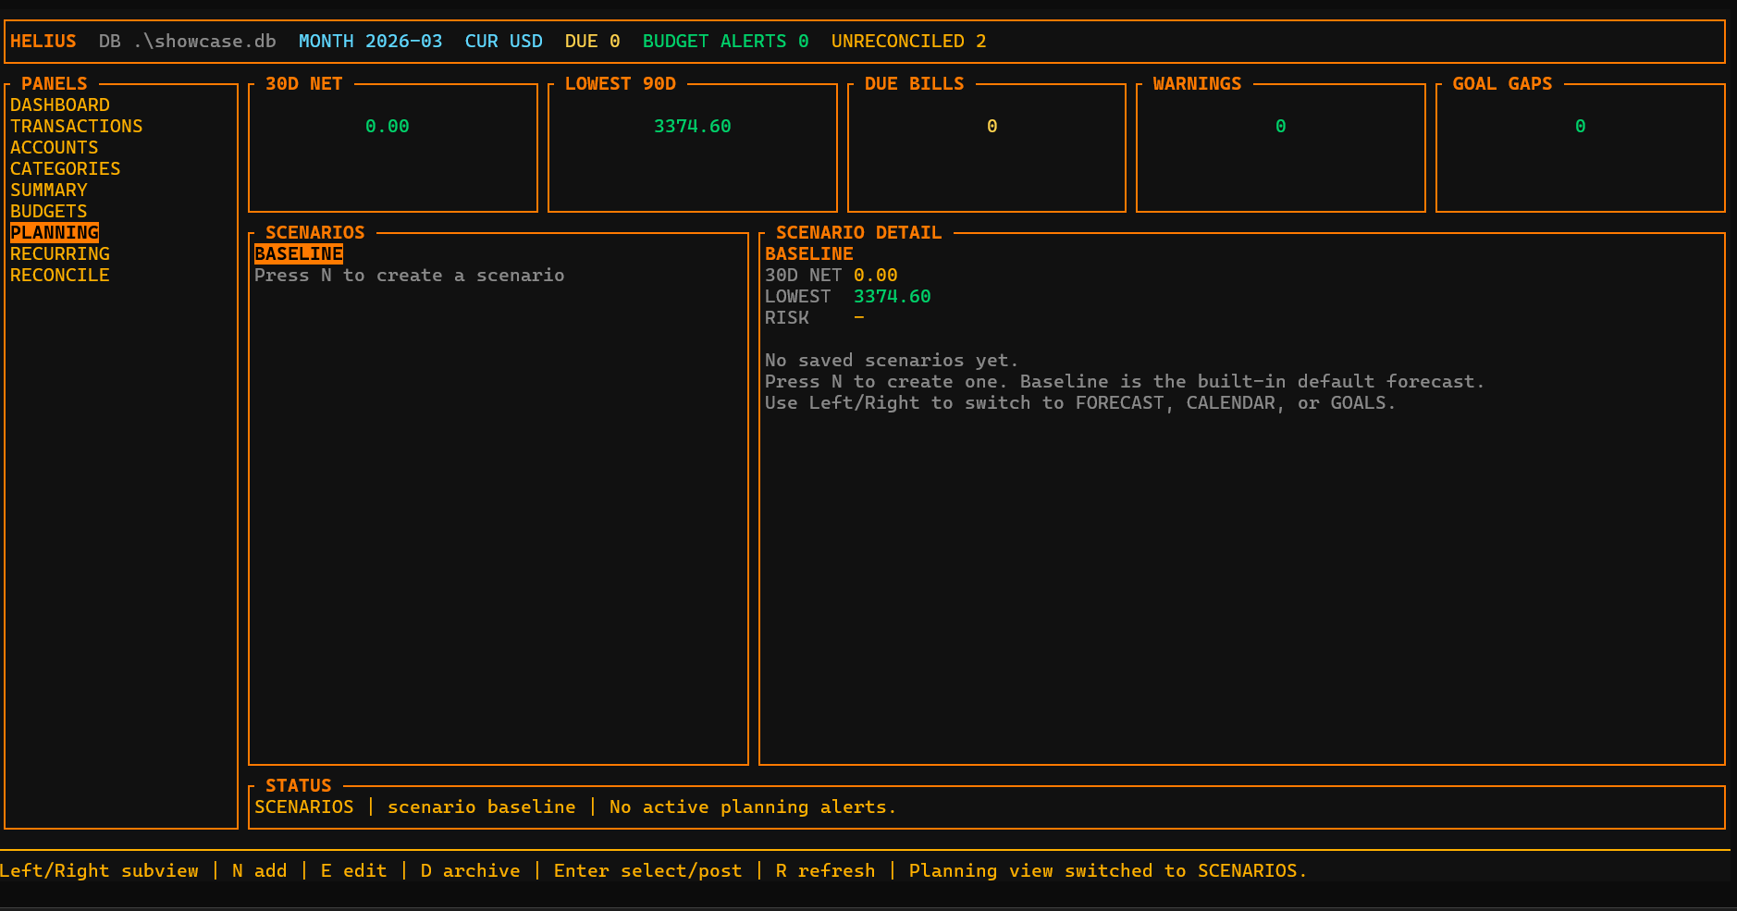Click the DUE BILLS card title

pos(915,84)
